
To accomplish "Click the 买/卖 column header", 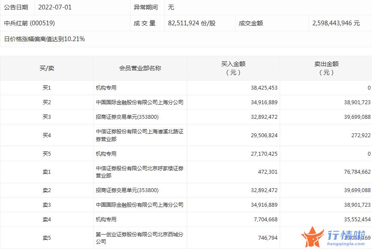I will (x=47, y=68).
